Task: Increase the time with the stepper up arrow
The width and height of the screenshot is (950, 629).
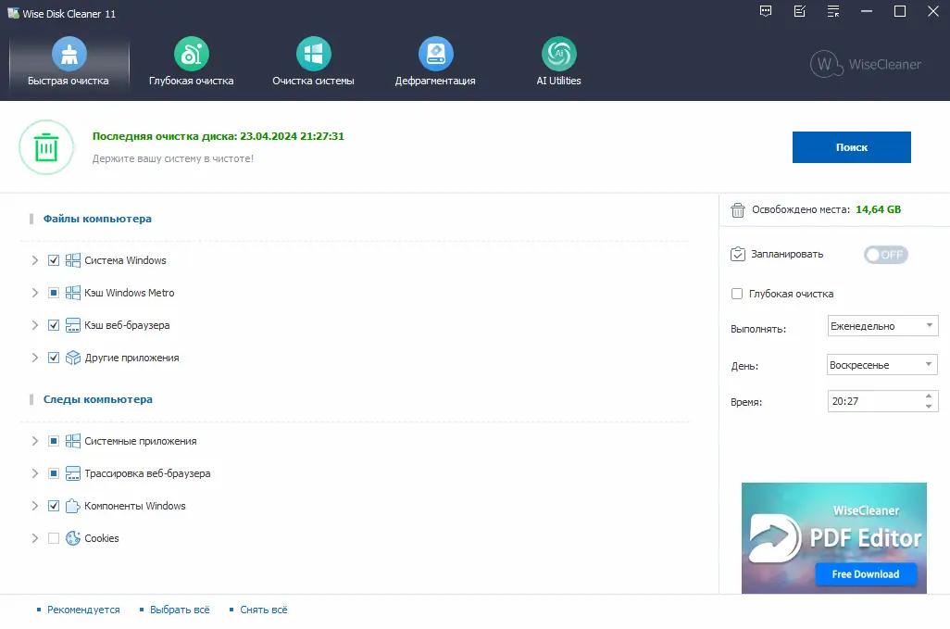Action: [929, 396]
